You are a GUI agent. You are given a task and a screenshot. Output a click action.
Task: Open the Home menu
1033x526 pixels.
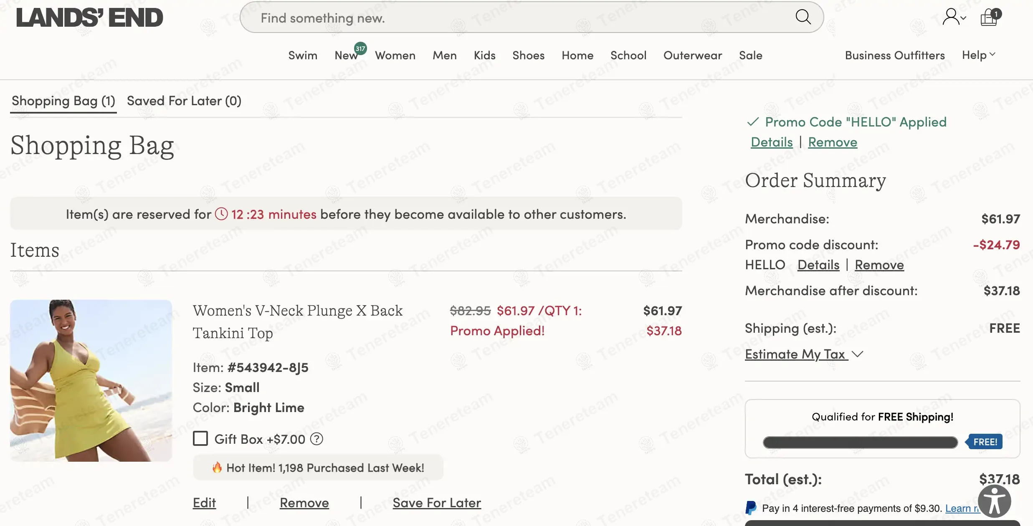[x=577, y=55]
